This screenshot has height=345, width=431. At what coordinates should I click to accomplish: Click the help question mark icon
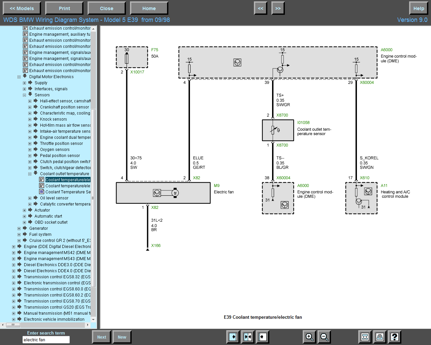pos(395,337)
